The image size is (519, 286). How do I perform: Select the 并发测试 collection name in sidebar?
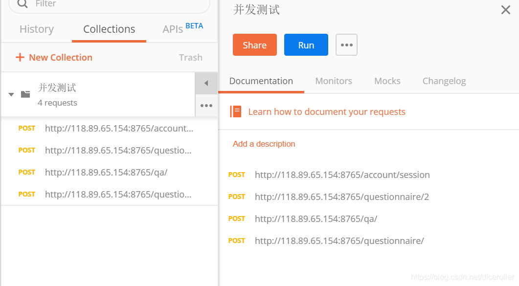57,88
